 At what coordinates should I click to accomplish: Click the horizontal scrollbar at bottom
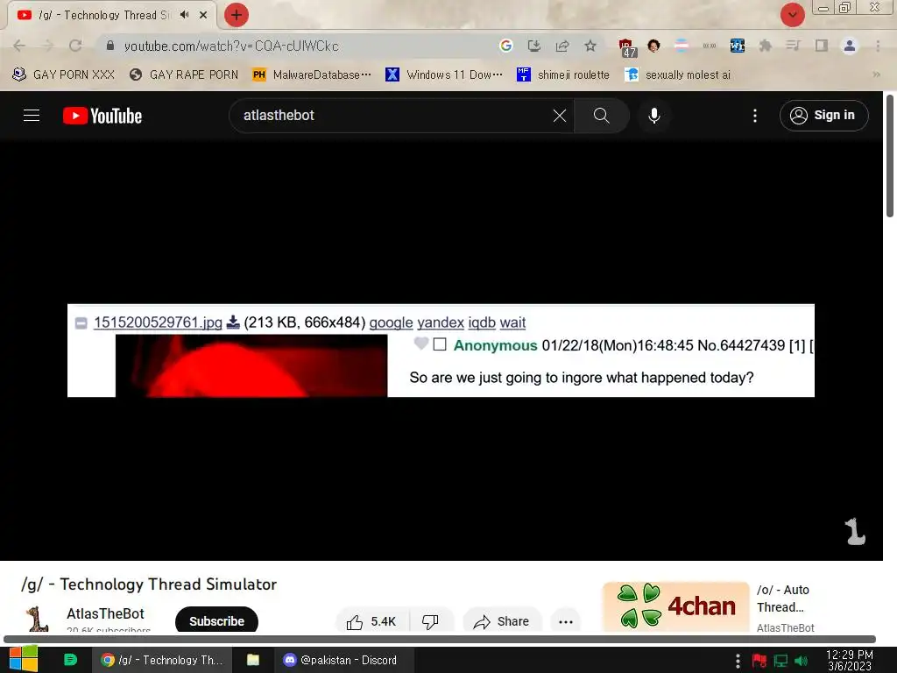[440, 639]
